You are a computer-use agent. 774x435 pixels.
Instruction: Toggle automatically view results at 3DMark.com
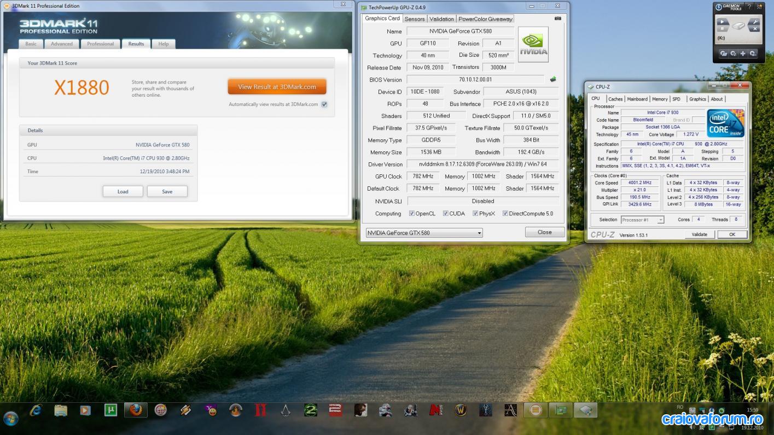tap(324, 104)
